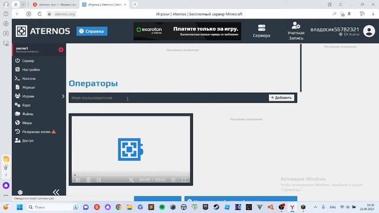Go back in browser
This screenshot has height=213, width=379.
(x=17, y=14)
